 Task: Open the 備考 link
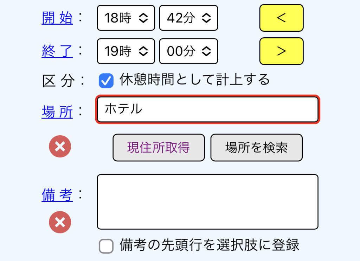pyautogui.click(x=57, y=195)
